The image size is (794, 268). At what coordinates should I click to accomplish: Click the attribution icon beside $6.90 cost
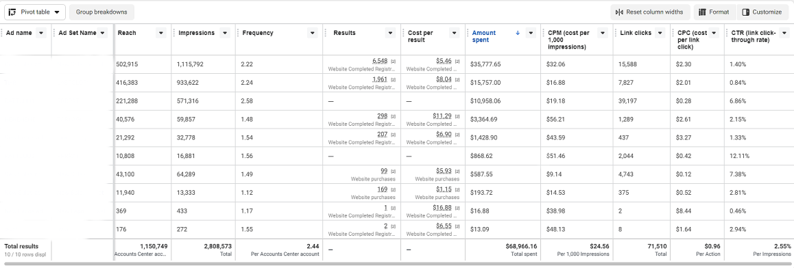tap(457, 135)
